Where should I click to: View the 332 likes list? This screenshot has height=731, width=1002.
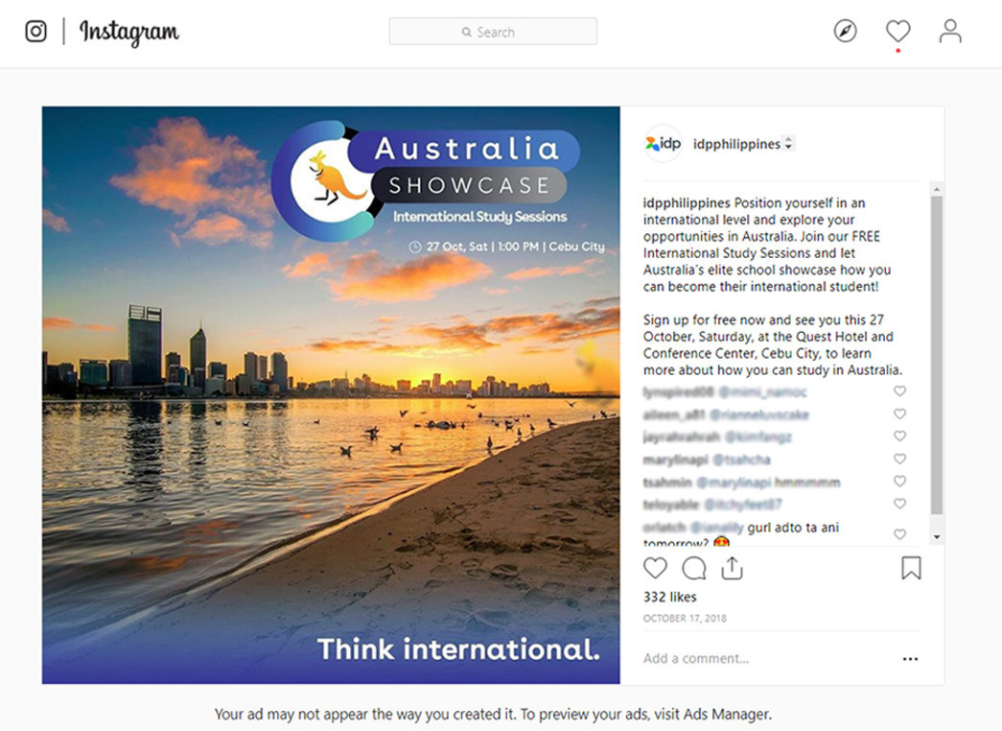tap(669, 597)
